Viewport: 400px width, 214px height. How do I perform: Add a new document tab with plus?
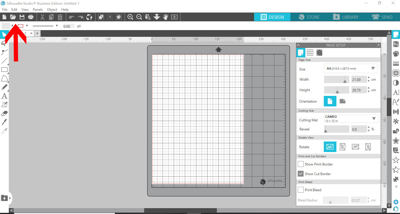[37, 33]
